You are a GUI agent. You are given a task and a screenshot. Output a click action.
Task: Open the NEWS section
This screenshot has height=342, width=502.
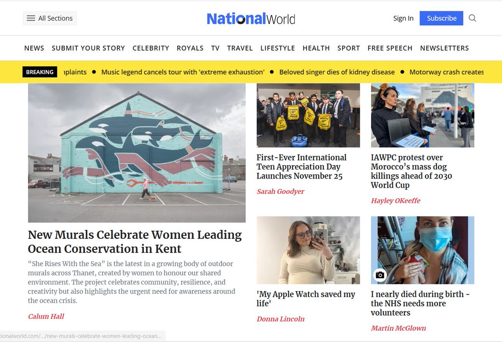click(x=34, y=48)
